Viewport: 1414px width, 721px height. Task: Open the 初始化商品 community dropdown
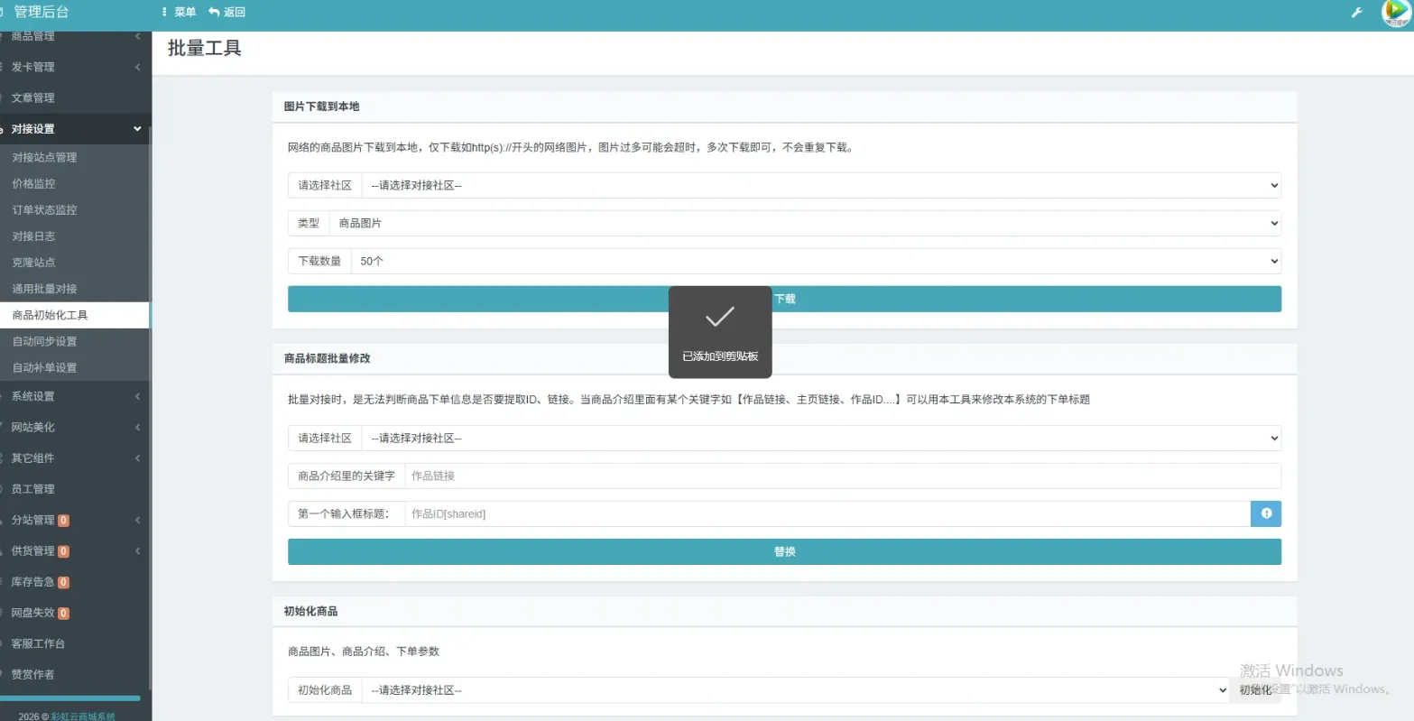click(794, 690)
